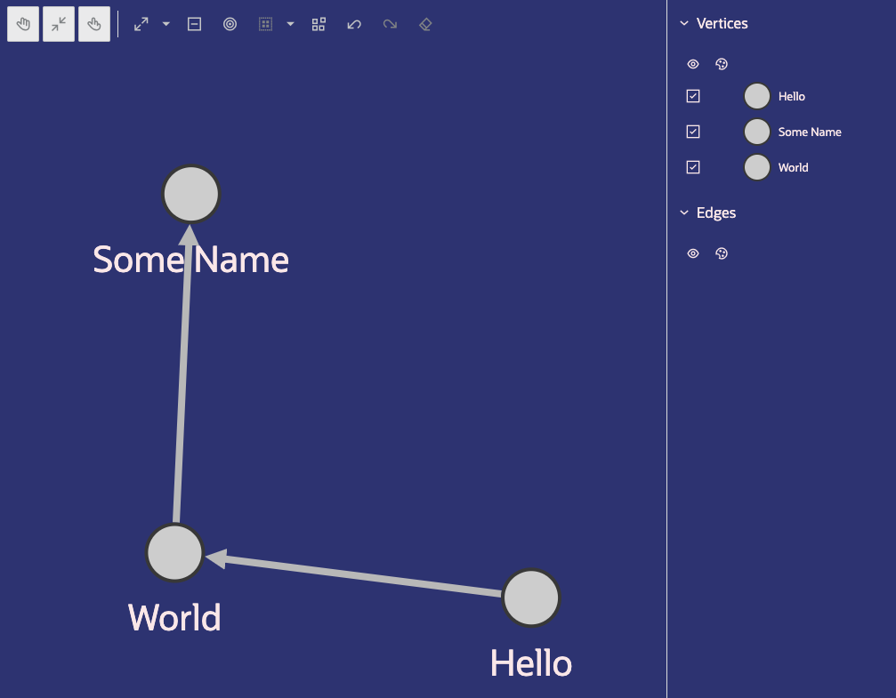Uncheck the World vertex checkbox
The width and height of the screenshot is (896, 698).
pos(693,167)
